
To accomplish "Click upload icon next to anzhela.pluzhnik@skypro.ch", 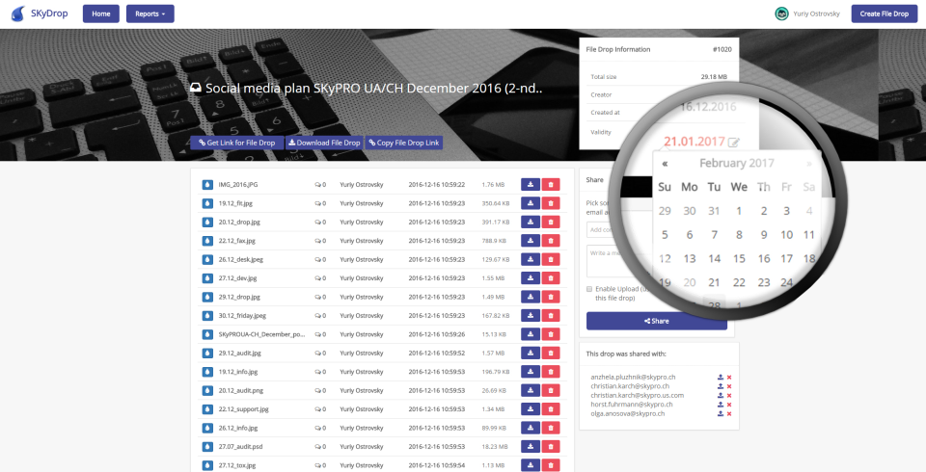I will (720, 377).
